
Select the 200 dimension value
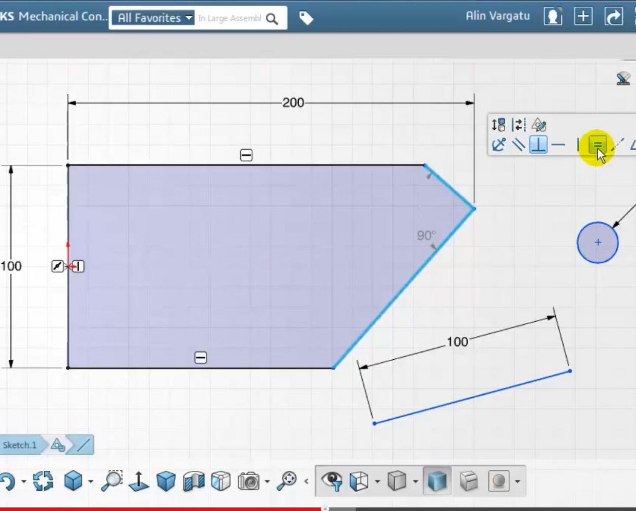click(x=293, y=103)
